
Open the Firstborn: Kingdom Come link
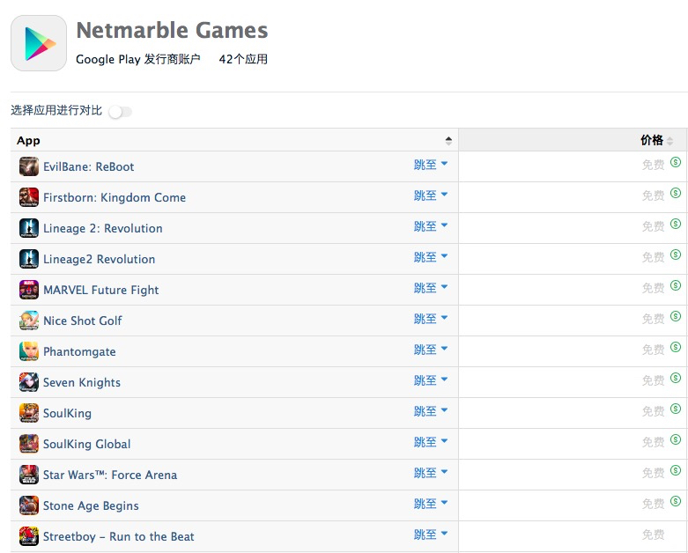pos(115,197)
